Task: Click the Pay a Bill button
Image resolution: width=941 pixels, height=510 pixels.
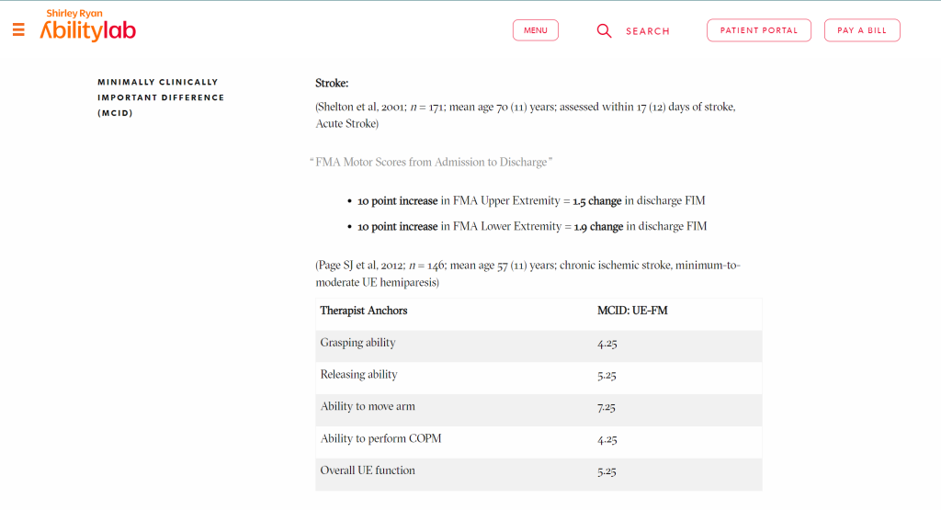Action: pos(862,30)
